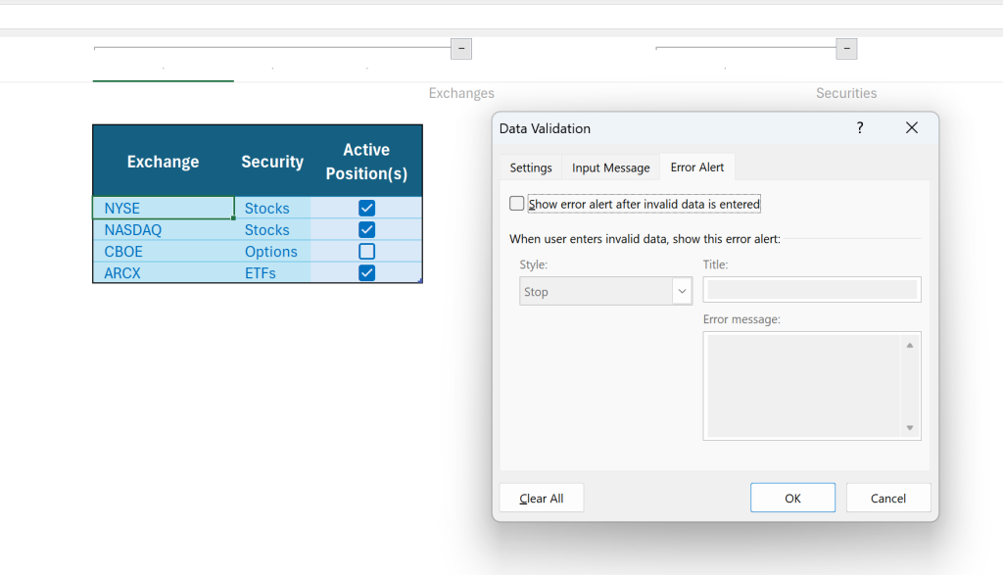Click the Title input field
This screenshot has height=575, width=1003.
(x=812, y=290)
